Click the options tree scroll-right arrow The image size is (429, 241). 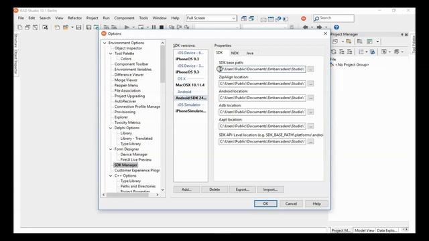coord(158,195)
